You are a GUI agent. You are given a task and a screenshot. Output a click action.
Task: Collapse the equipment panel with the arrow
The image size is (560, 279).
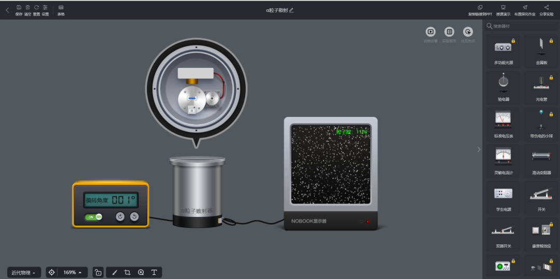(x=478, y=149)
